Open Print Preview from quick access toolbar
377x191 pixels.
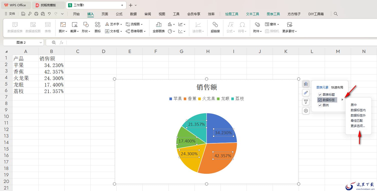43,14
